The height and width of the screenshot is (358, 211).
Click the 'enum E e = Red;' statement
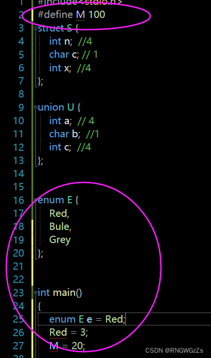[87, 319]
